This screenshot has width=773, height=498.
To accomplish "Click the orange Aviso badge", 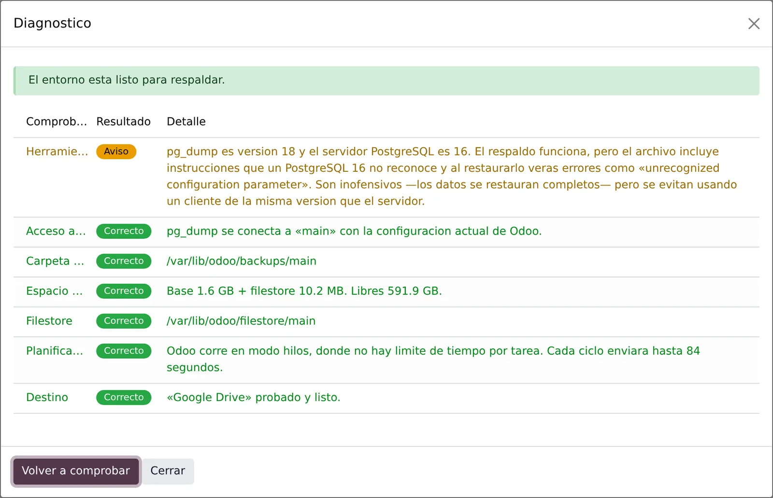I will [116, 152].
